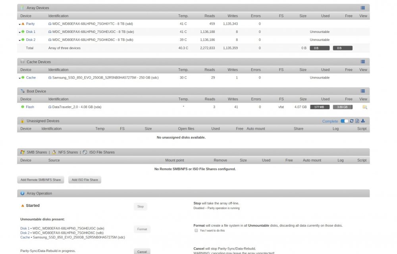The width and height of the screenshot is (397, 254).
Task: Click Array Total reads value 2,272,833
Action: pos(207,48)
